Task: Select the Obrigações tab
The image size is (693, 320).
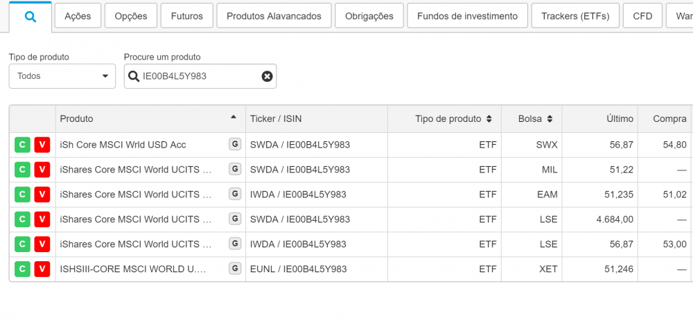Action: point(368,16)
